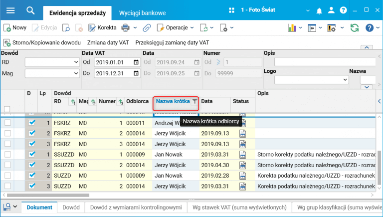
Task: Click the printer icon
Action: coord(126,28)
